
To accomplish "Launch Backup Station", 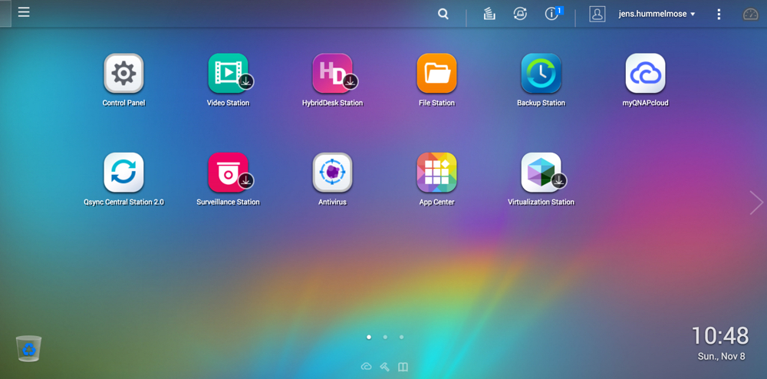I will 541,74.
